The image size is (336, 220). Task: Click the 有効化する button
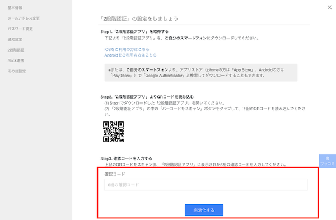pos(204,210)
